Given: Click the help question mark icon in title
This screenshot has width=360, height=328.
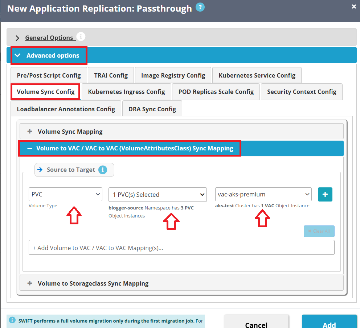Looking at the screenshot, I should 200,7.
